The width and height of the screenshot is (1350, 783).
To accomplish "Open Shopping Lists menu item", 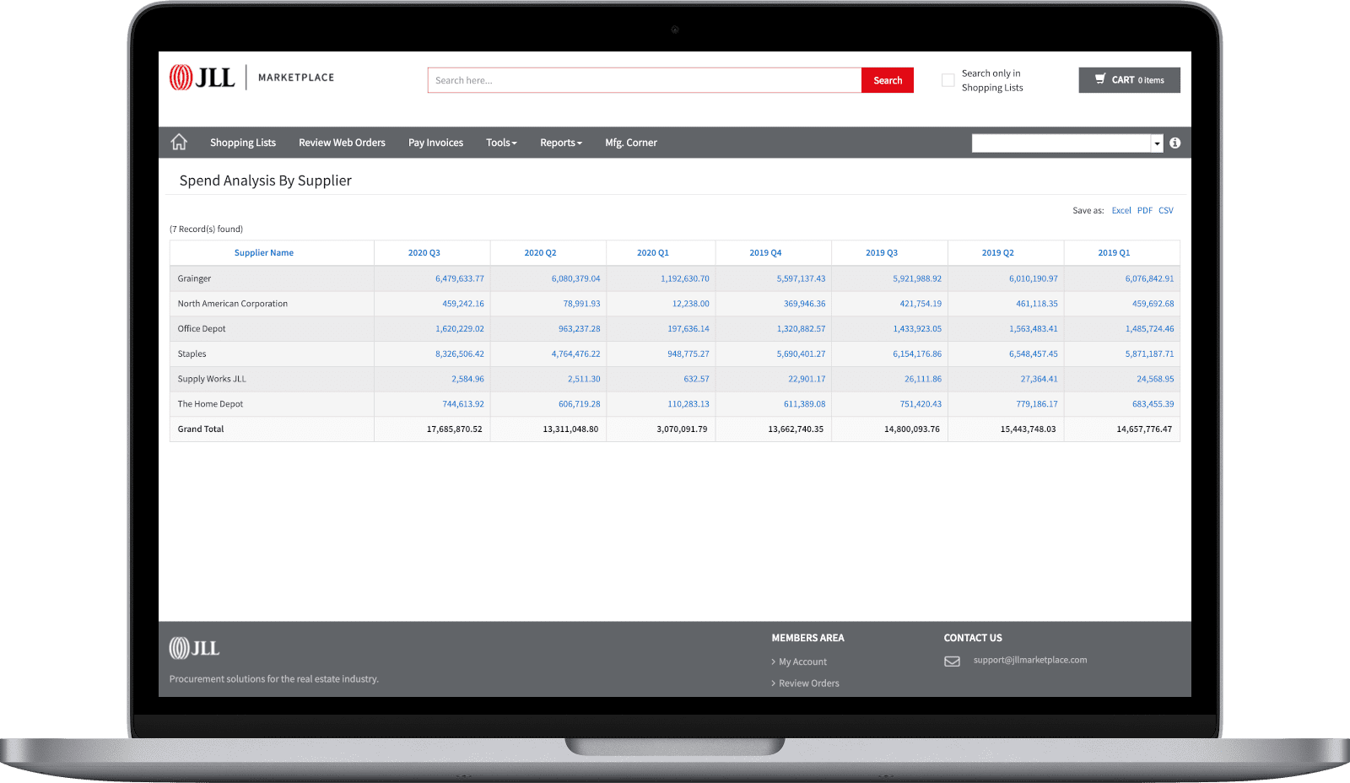I will pos(243,143).
